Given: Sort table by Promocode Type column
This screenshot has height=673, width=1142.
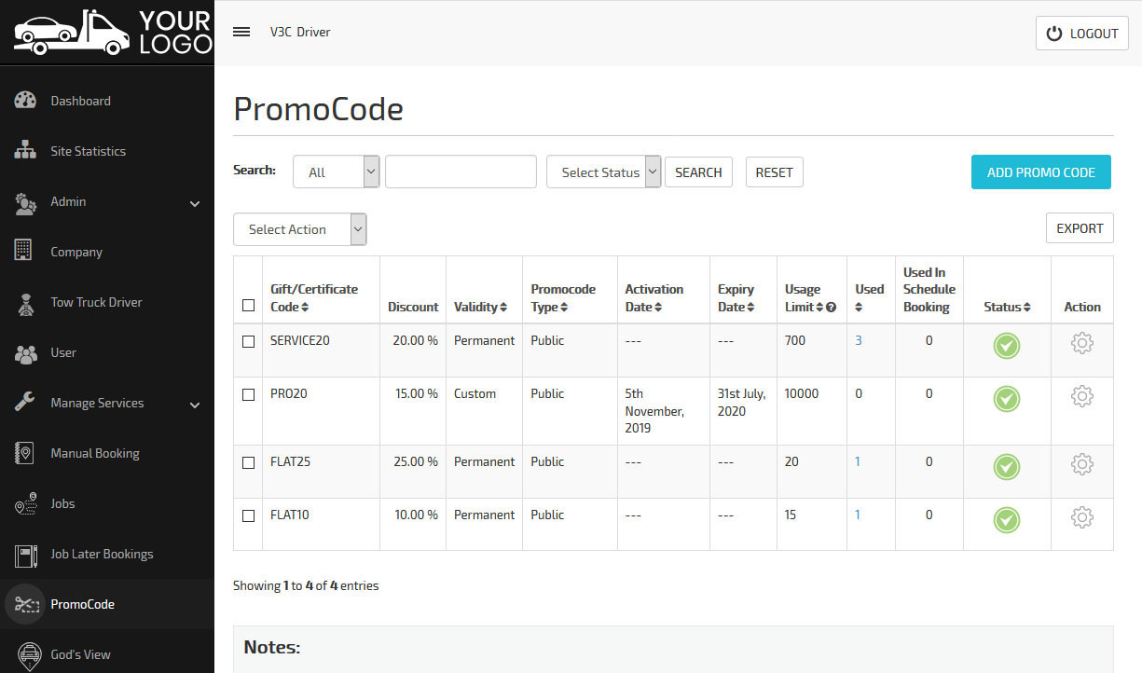Looking at the screenshot, I should tap(563, 298).
